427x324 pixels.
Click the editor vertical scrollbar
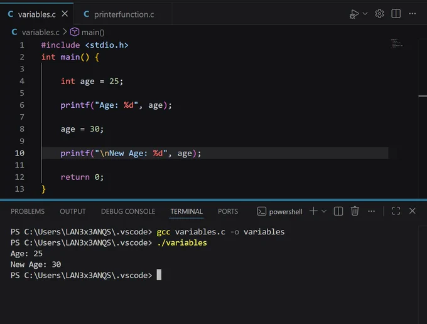[423, 119]
